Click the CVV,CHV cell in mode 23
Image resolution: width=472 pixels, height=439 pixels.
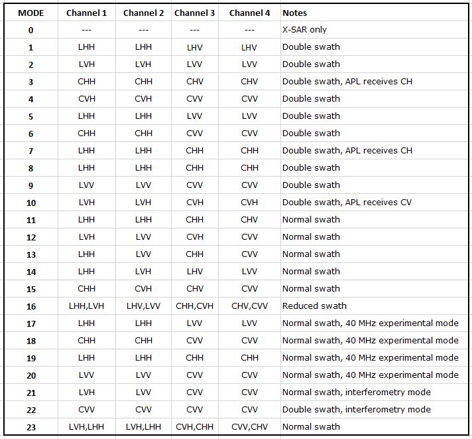click(x=249, y=427)
